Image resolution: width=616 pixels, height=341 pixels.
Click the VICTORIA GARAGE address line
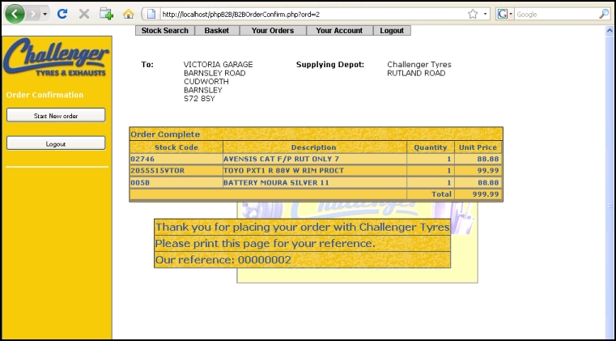[x=218, y=65]
